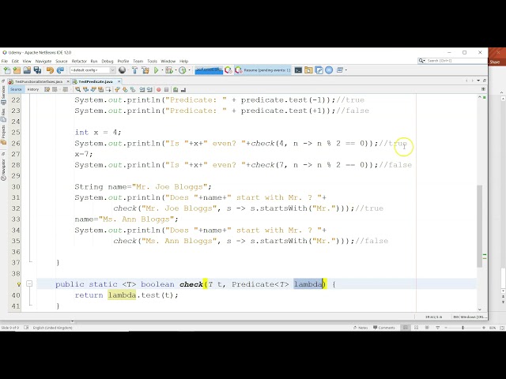Click the globe browser icon in toolbar
506x379 pixels.
(x=122, y=70)
